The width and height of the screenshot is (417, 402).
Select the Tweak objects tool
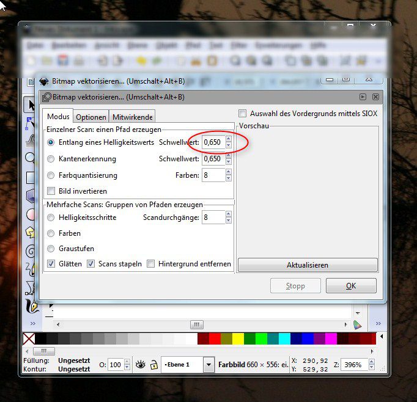pyautogui.click(x=31, y=141)
